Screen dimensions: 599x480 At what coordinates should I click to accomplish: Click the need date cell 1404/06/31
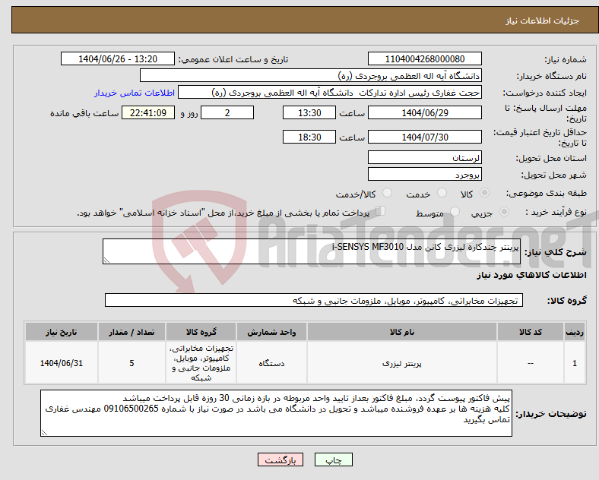(62, 363)
